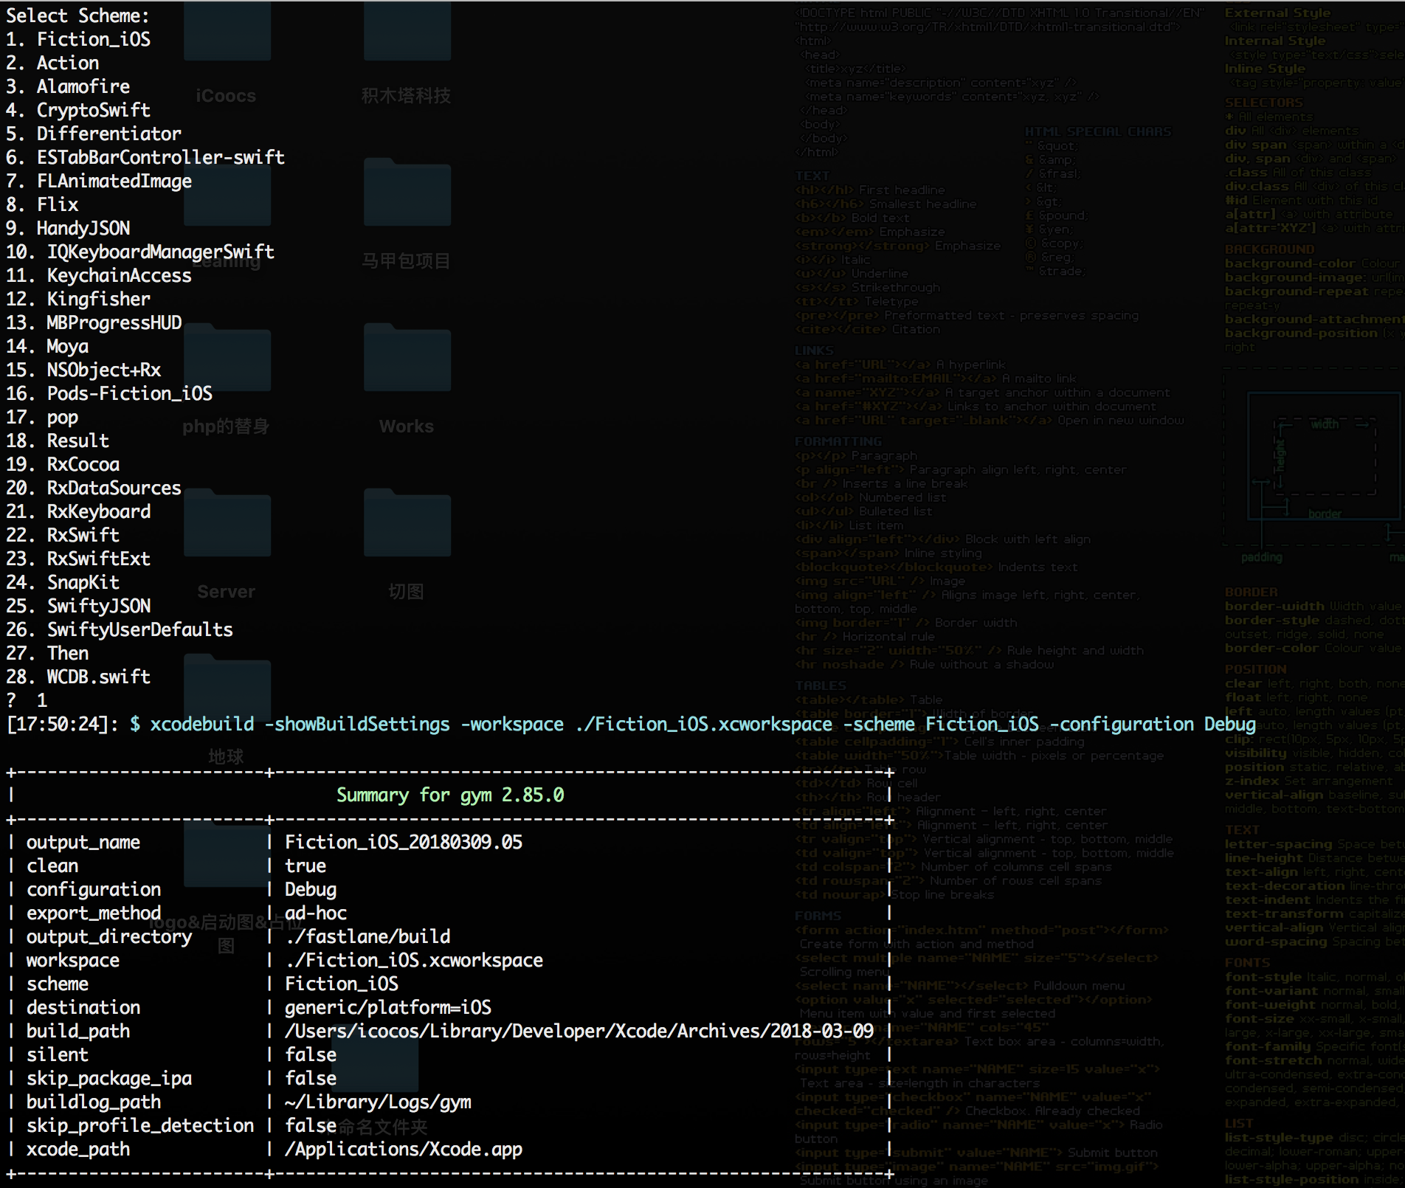The width and height of the screenshot is (1405, 1188).
Task: Click scheme entry '21. RxKeyboard'
Action: [78, 511]
